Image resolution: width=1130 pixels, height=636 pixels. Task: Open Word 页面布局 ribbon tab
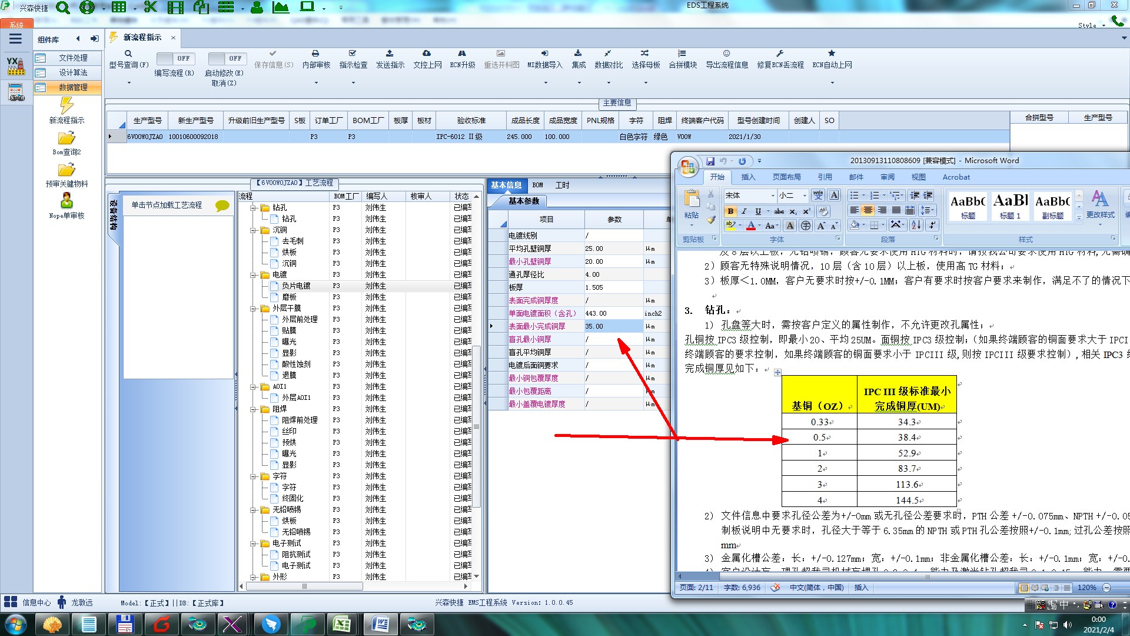pos(786,177)
